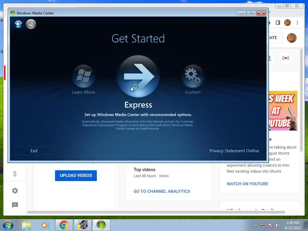Open YouTube Studio settings gear icon
The image size is (308, 231).
point(15,190)
